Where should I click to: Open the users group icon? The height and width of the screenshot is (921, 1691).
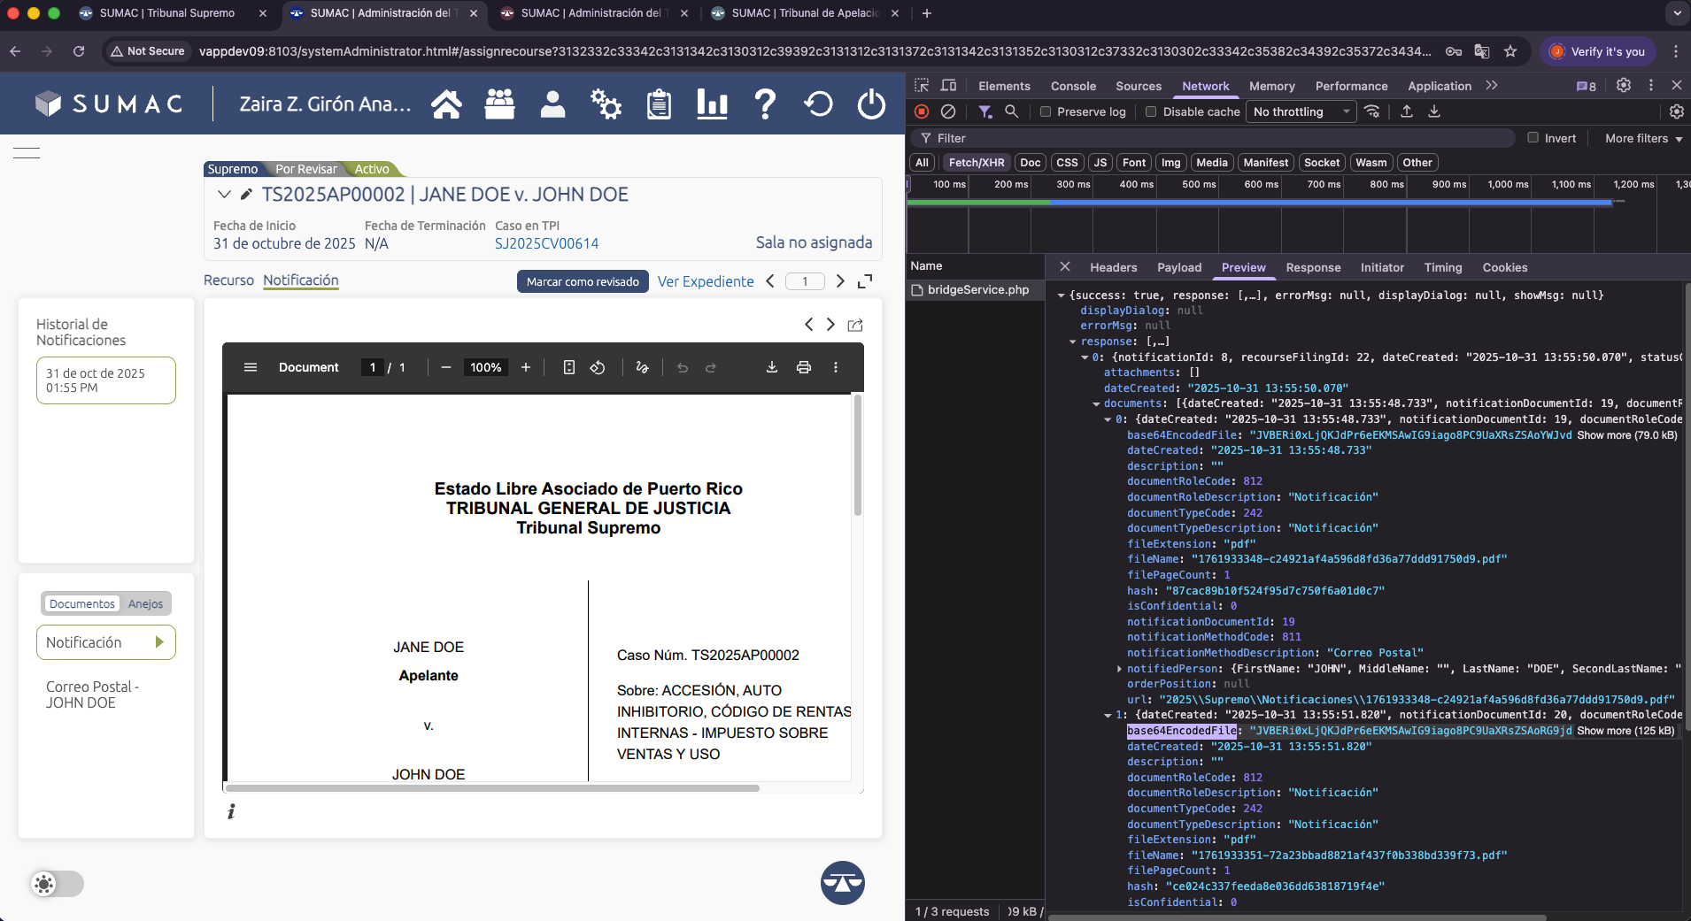(x=499, y=104)
